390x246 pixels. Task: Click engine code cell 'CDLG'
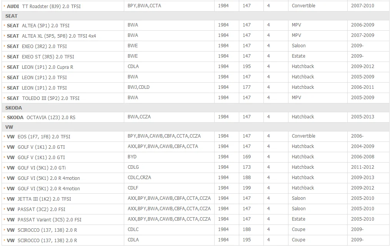(133, 167)
